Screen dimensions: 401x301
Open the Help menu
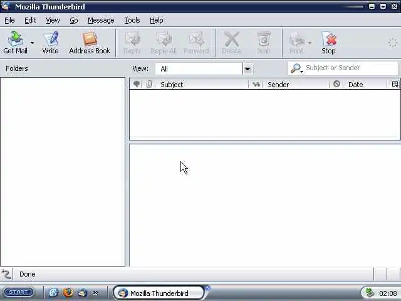coord(156,20)
